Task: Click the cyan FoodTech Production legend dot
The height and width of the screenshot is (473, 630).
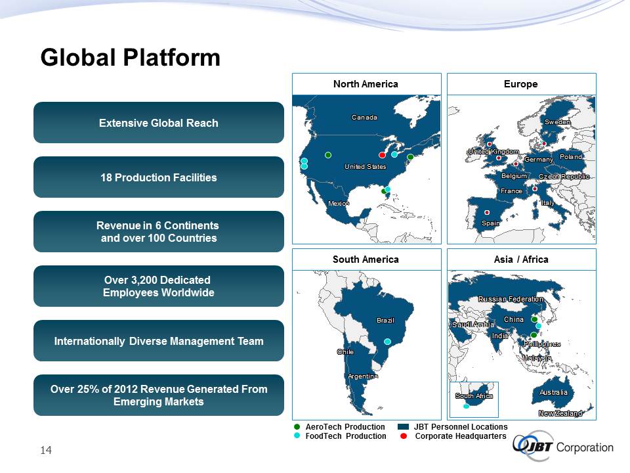Action: (297, 436)
